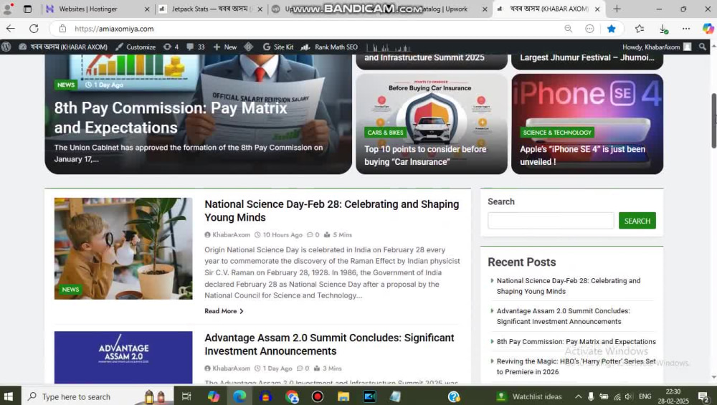
Task: Reload the page with the refresh icon
Action: point(34,29)
